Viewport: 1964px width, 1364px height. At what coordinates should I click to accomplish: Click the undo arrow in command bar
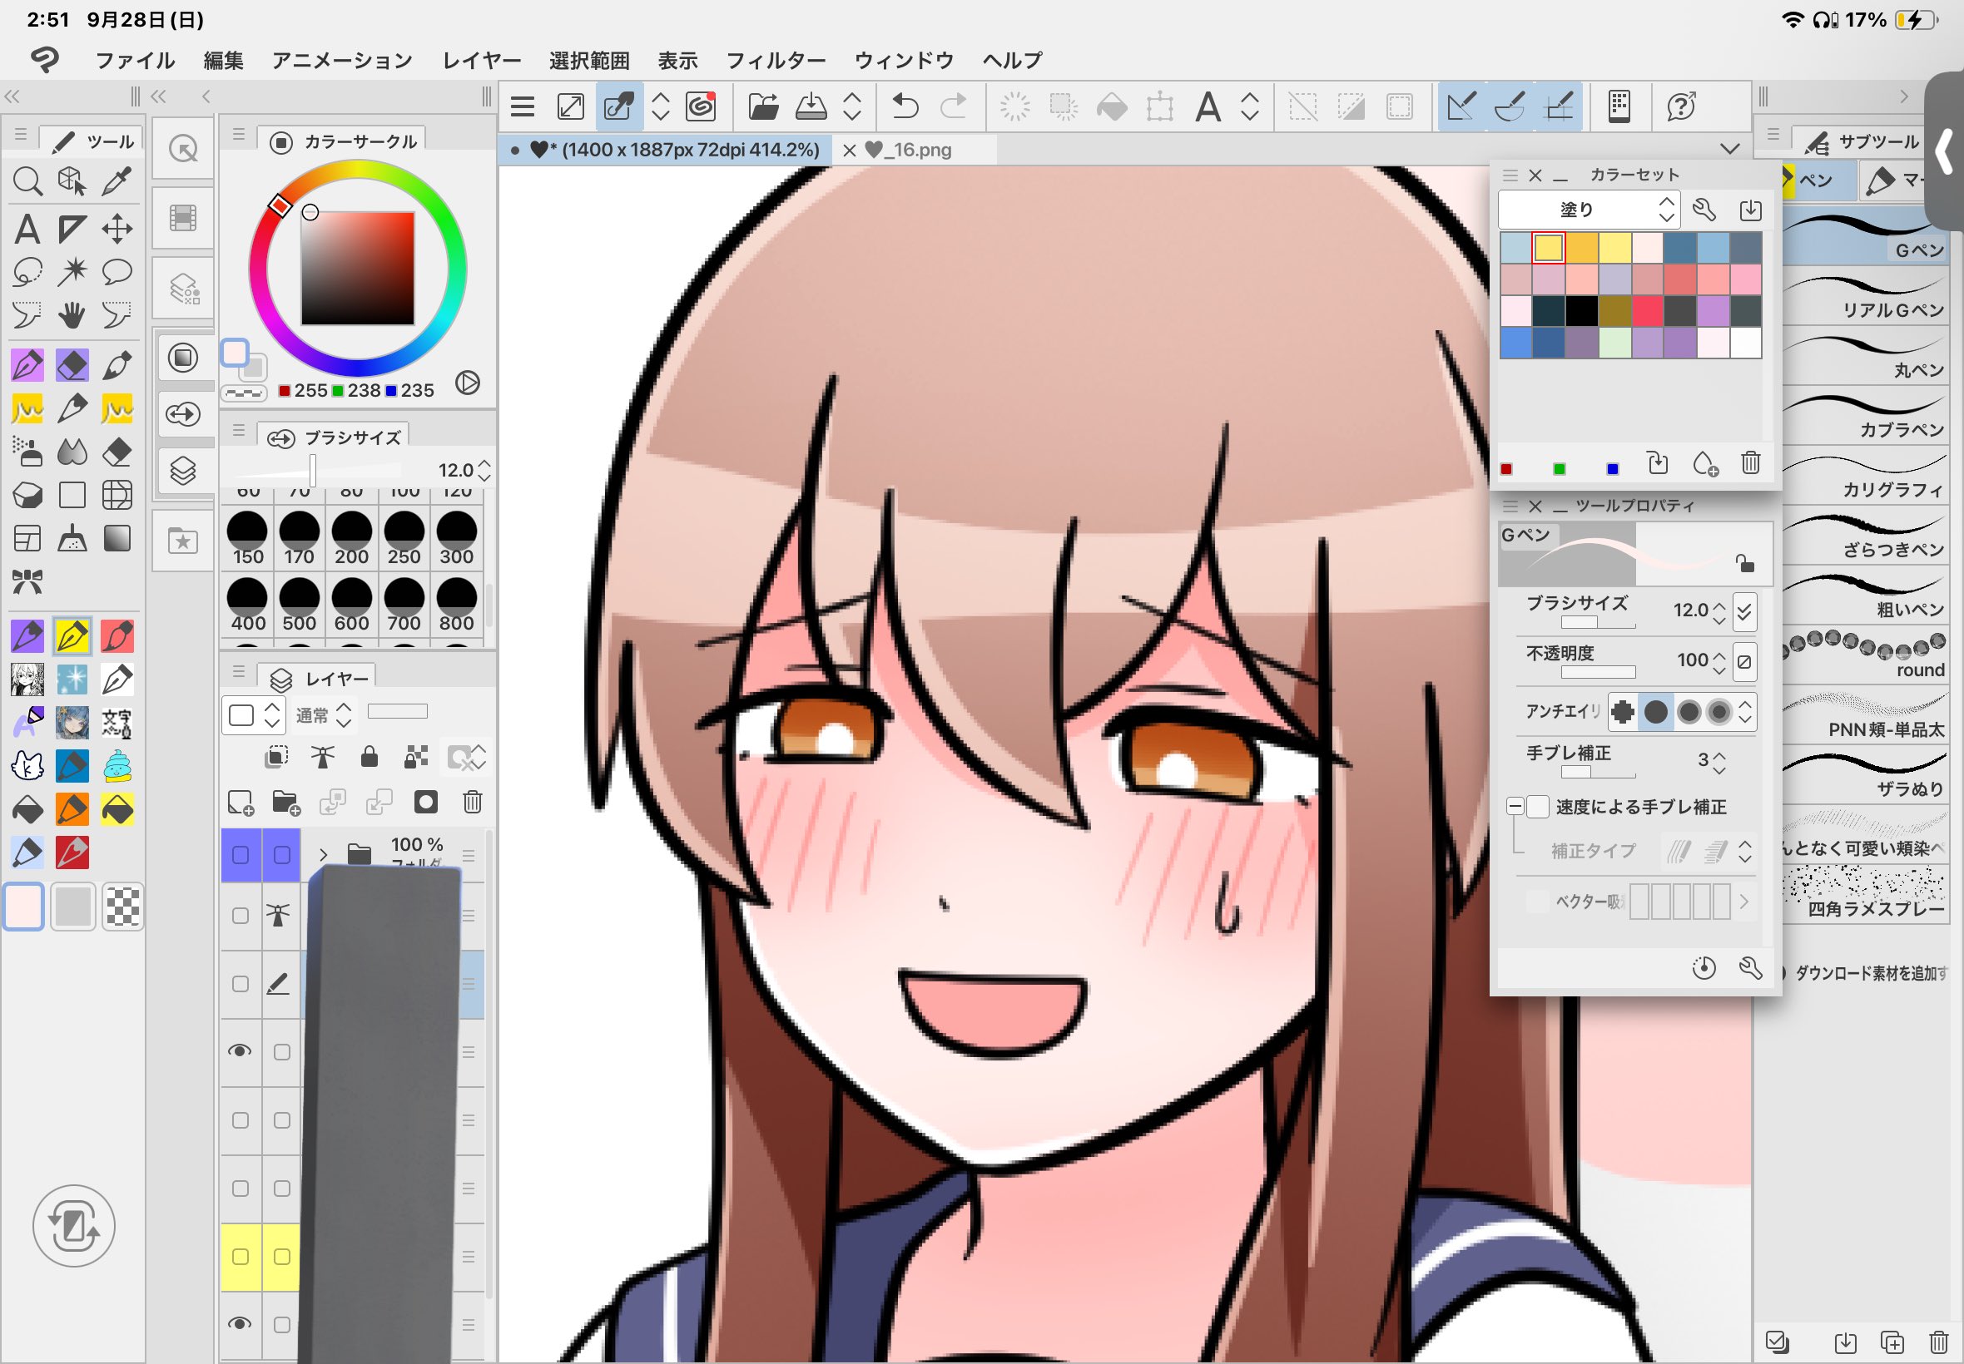[x=905, y=106]
